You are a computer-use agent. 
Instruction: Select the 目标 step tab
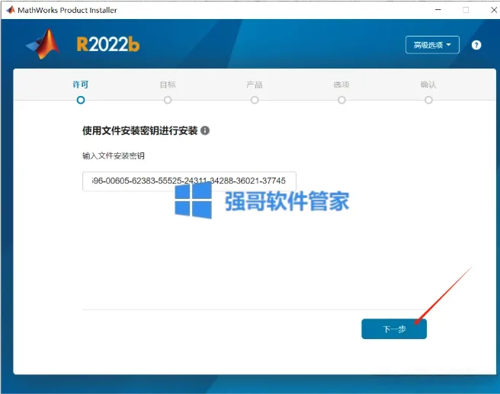tap(168, 85)
